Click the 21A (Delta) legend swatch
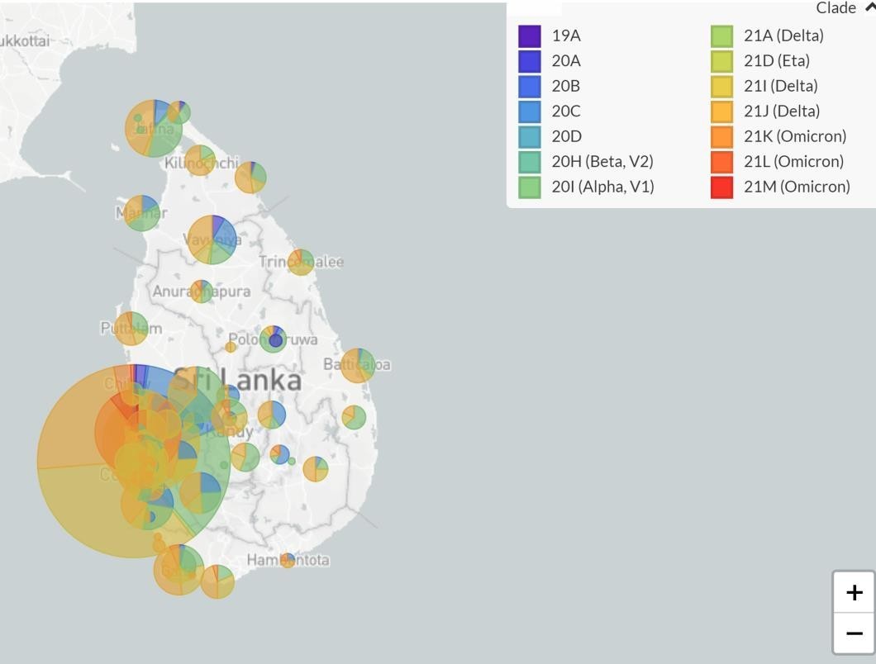This screenshot has width=876, height=664. click(x=721, y=36)
